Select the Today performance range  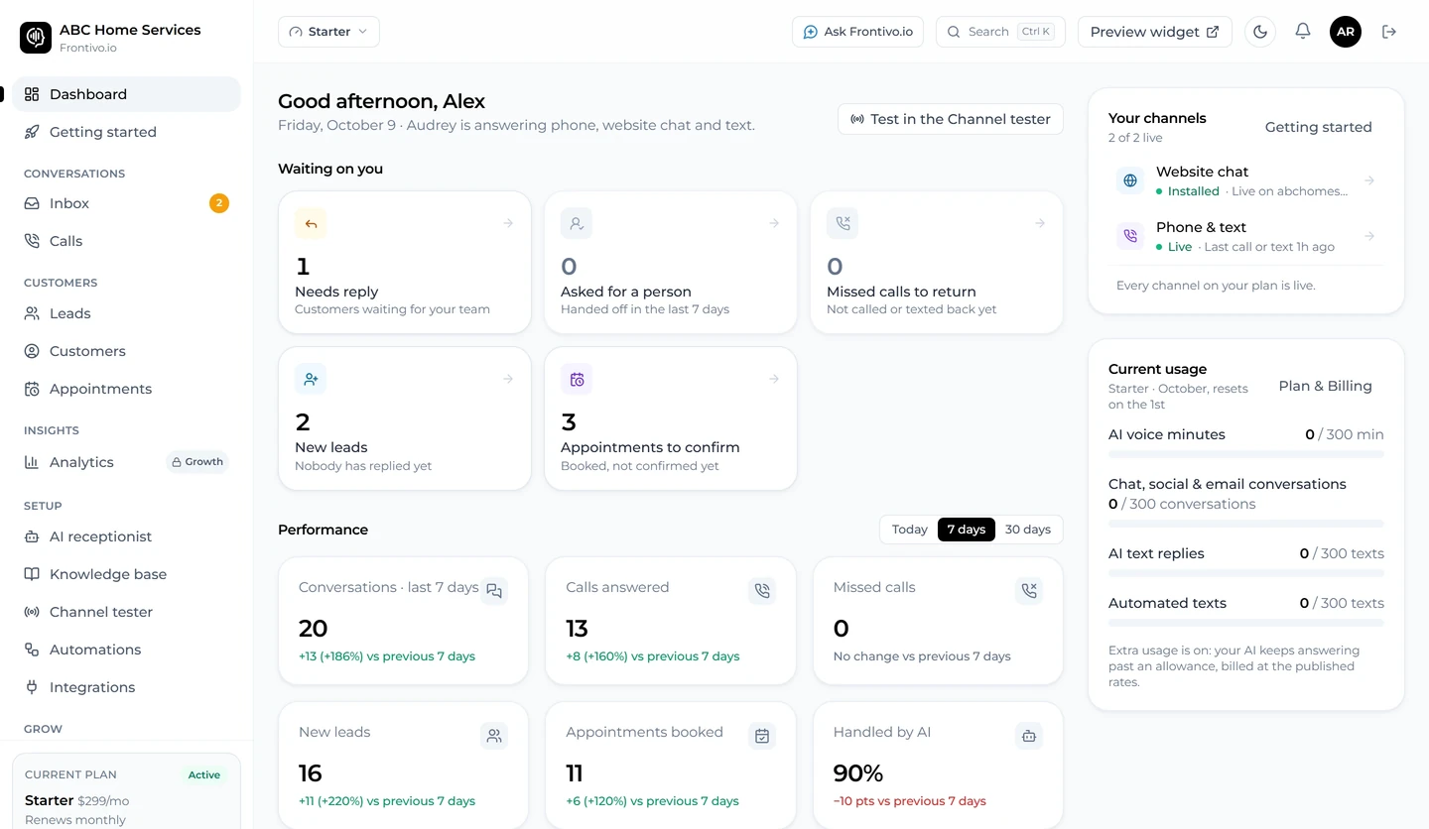tap(909, 530)
